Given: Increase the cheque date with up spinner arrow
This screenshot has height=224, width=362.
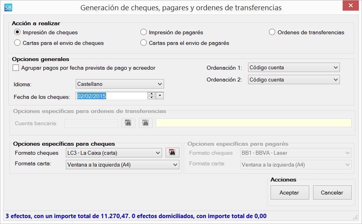Looking at the screenshot, I should coord(151,94).
